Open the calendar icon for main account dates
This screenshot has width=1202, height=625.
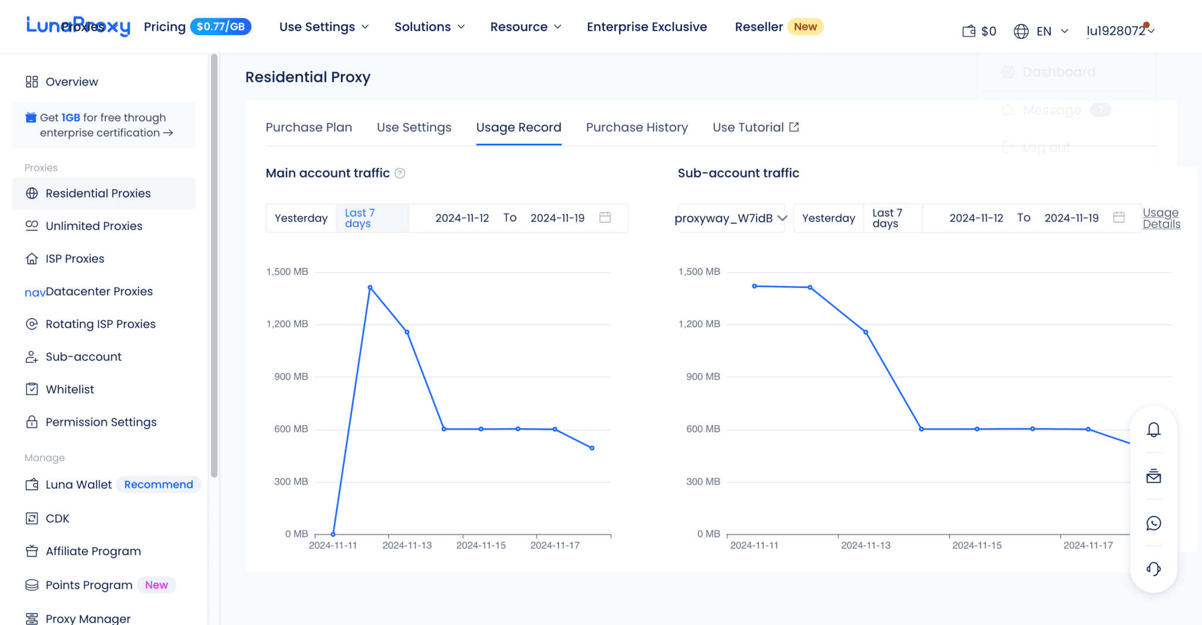tap(605, 217)
